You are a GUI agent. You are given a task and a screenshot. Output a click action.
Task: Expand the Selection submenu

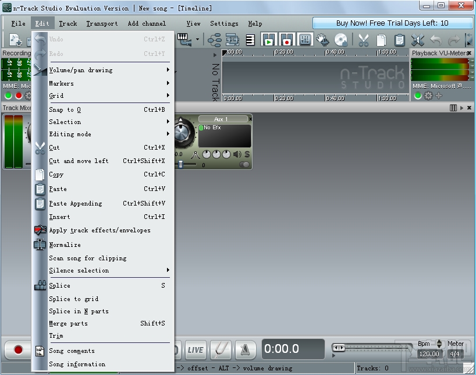tap(168, 122)
